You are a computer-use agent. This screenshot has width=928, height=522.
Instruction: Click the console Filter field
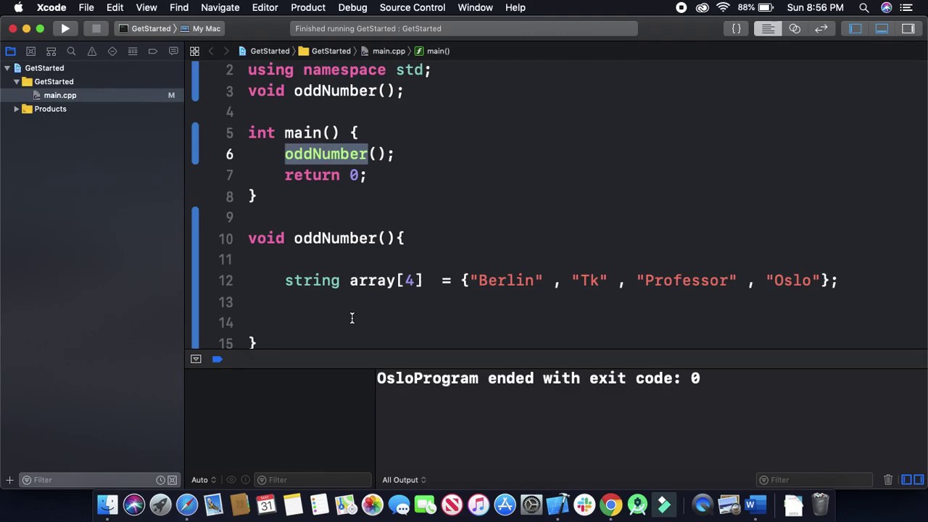point(815,480)
